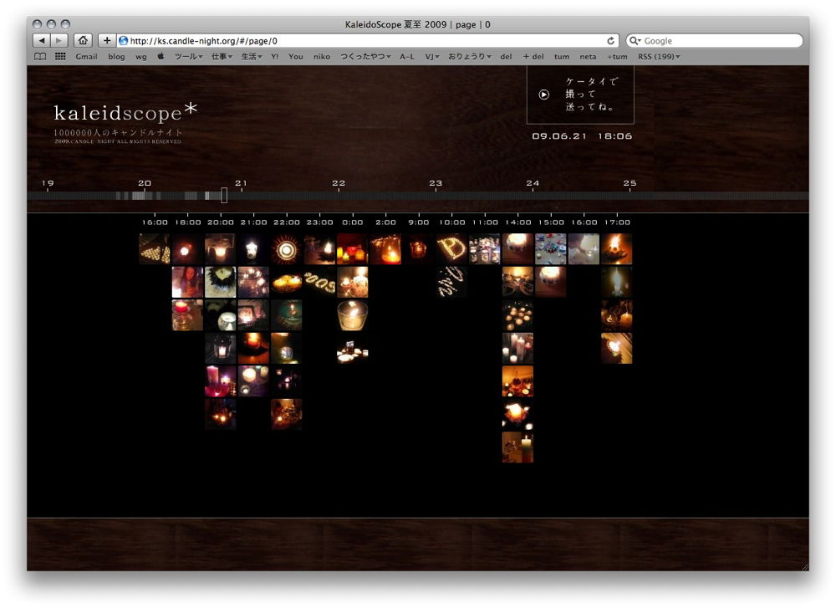Screen dimensions: 836x608
Task: Click the Google search field
Action: pyautogui.click(x=715, y=40)
